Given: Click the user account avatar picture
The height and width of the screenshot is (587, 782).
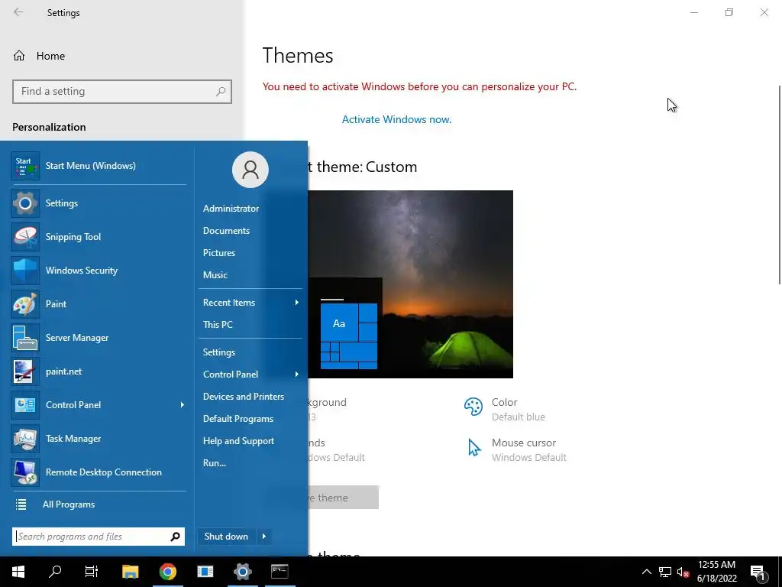Looking at the screenshot, I should click(x=250, y=170).
